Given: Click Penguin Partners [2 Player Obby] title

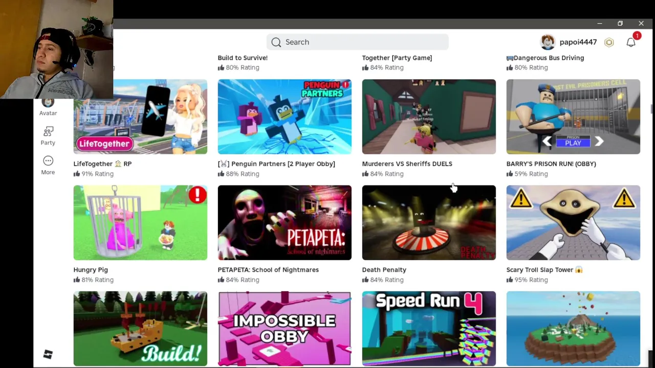Looking at the screenshot, I should [276, 164].
